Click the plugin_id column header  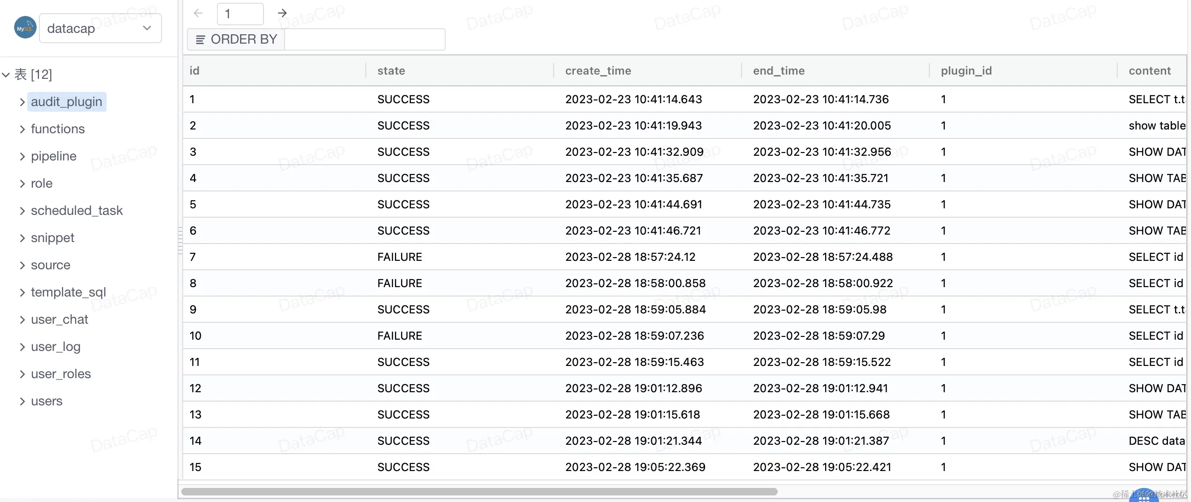(x=1023, y=71)
